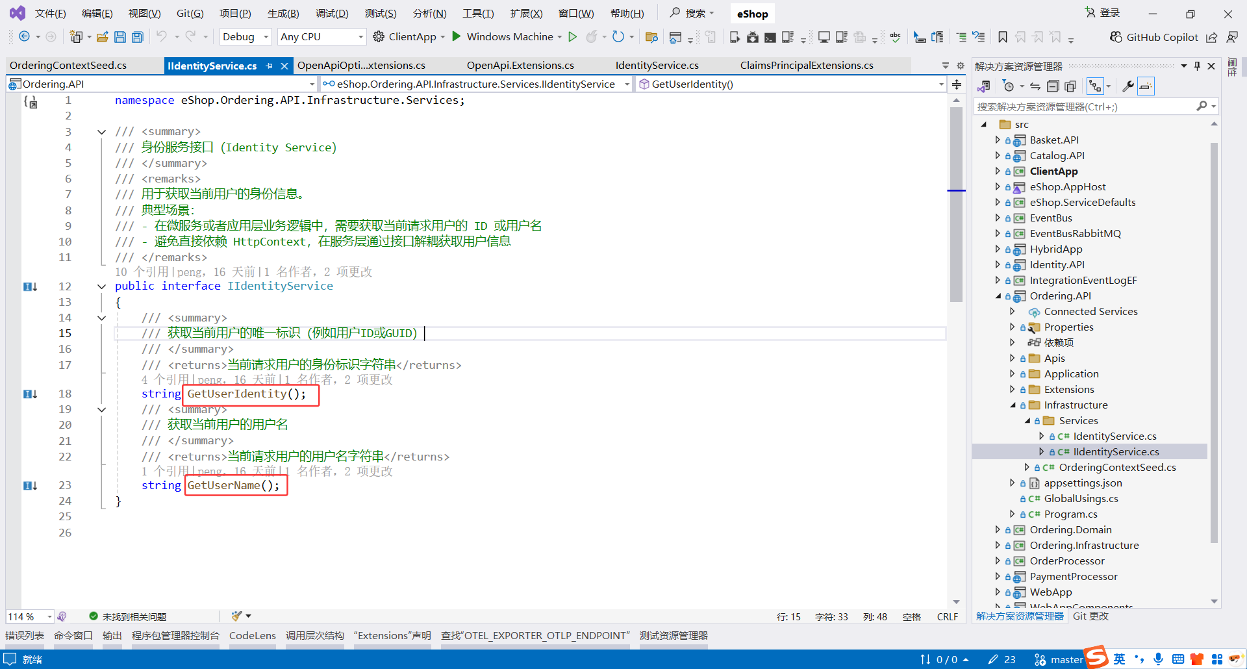Sync with Active Document in Solution Explorer
Viewport: 1247px width, 669px height.
coord(1035,86)
